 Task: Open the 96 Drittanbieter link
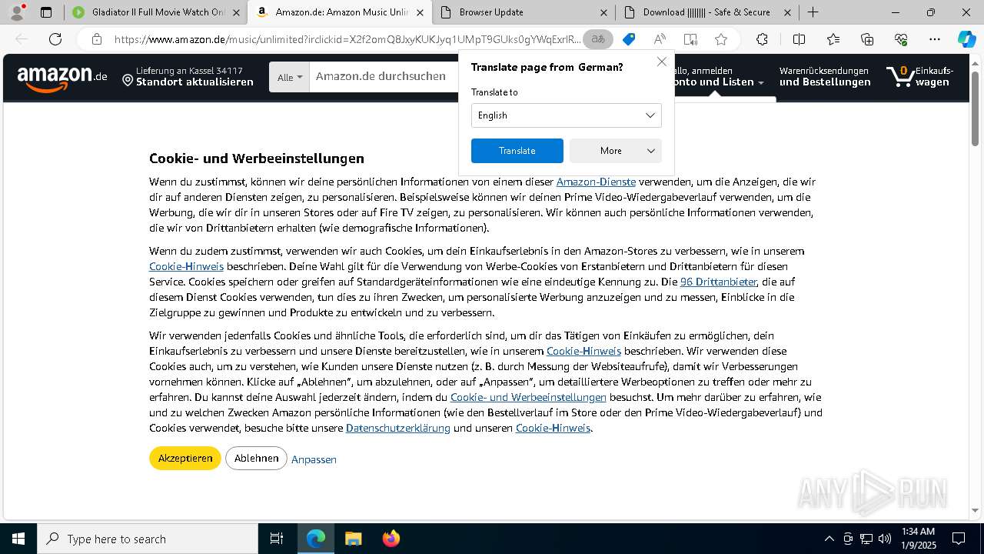719,282
